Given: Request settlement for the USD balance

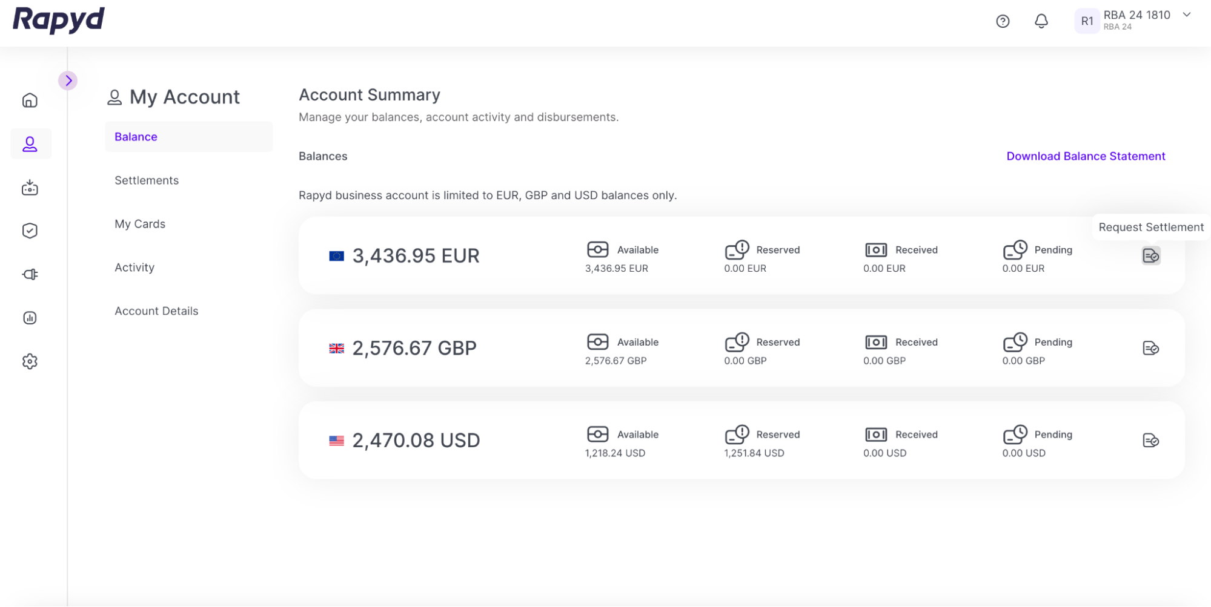Looking at the screenshot, I should [1150, 441].
